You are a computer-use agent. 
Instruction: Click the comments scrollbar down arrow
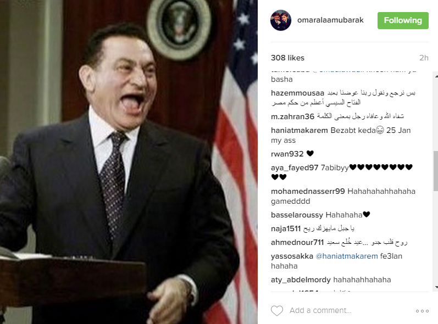point(436,287)
